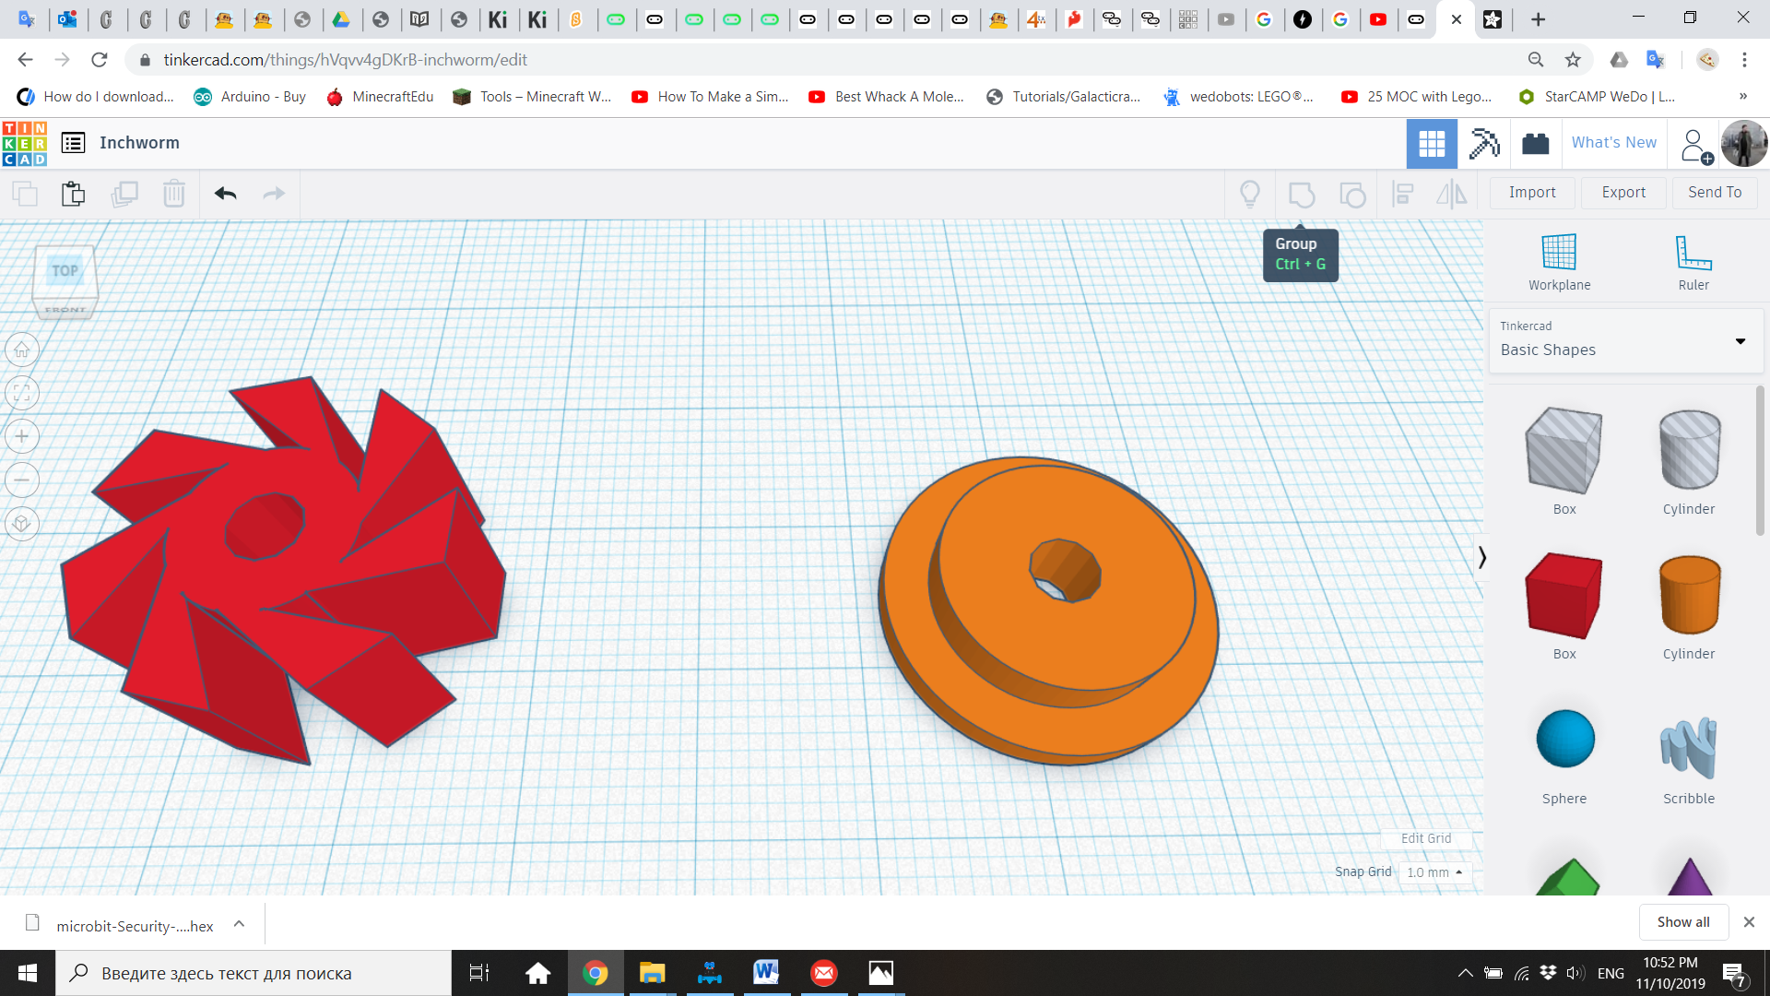
Task: Open the Bricks mode icon
Action: click(x=1535, y=143)
